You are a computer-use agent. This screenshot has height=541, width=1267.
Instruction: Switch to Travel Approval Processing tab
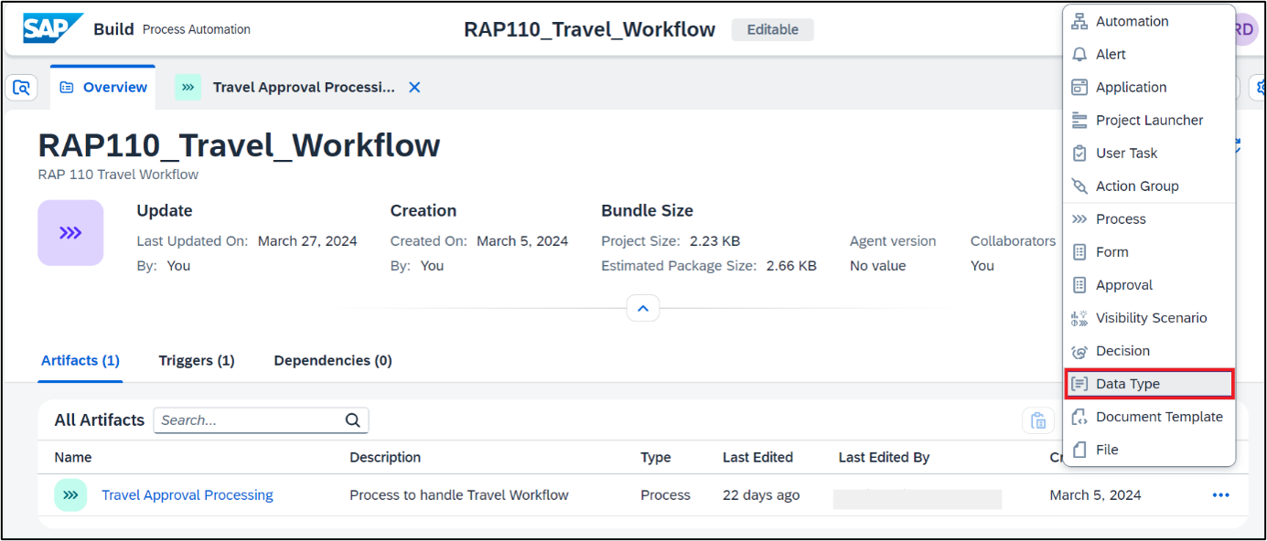(304, 88)
